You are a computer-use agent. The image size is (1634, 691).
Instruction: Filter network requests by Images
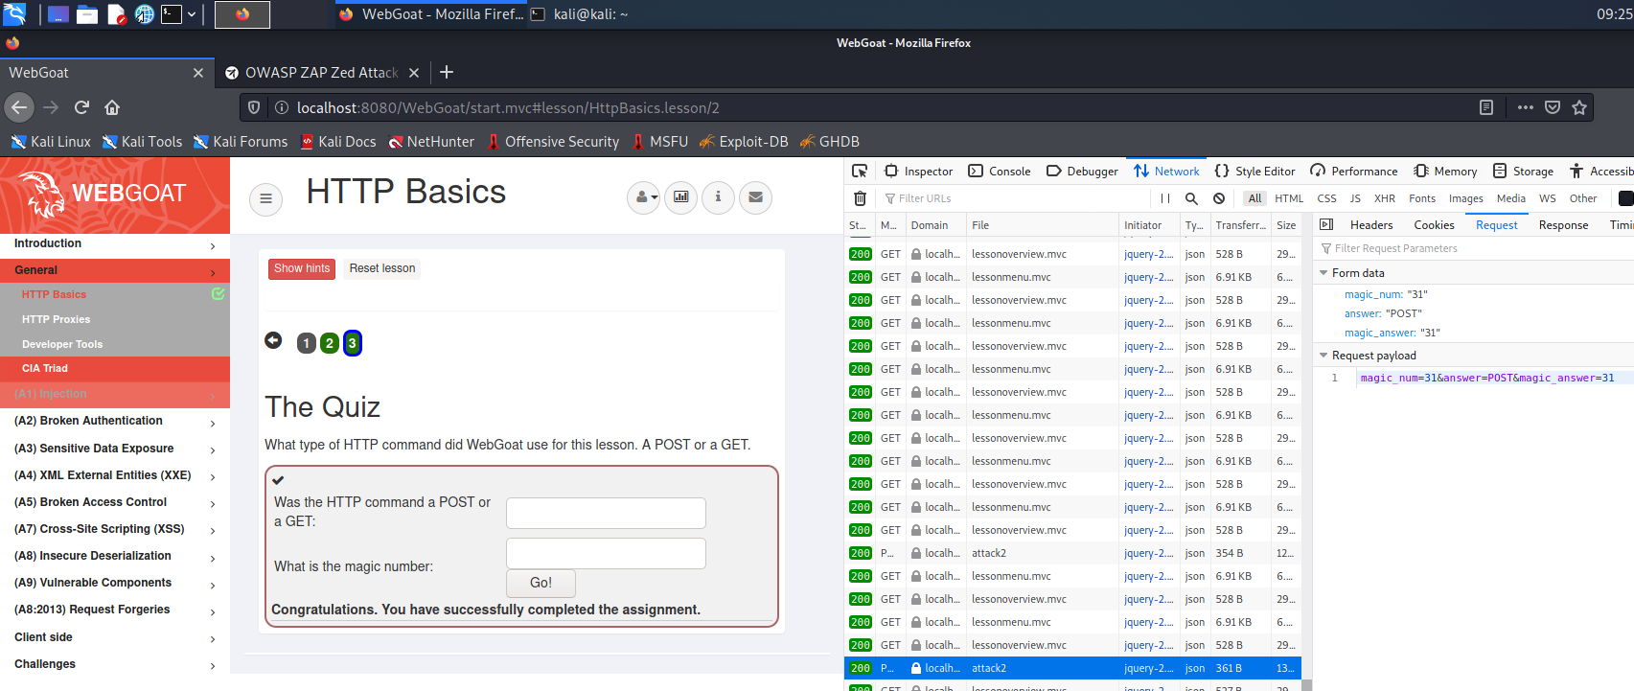(x=1465, y=198)
